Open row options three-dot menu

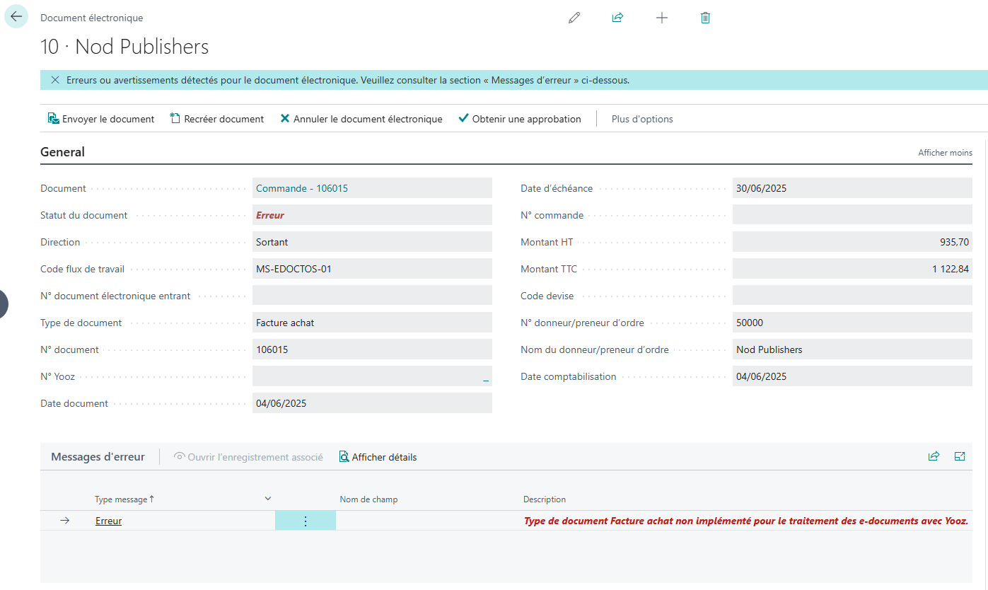(305, 521)
